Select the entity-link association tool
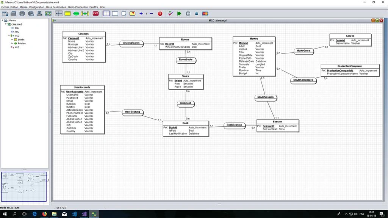Viewport: 388px width, 218px height. click(x=85, y=14)
